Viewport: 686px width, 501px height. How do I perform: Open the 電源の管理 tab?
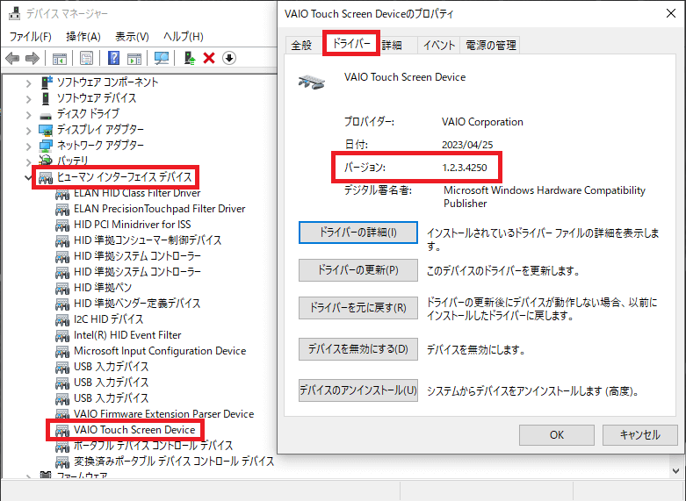point(490,45)
